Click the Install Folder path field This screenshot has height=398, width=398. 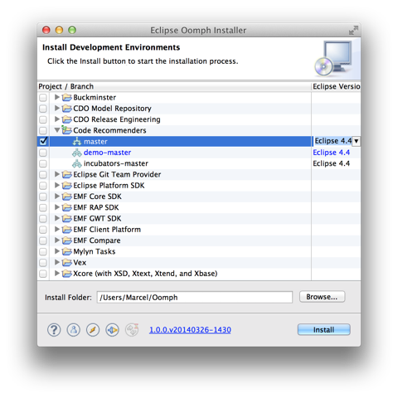pos(195,298)
